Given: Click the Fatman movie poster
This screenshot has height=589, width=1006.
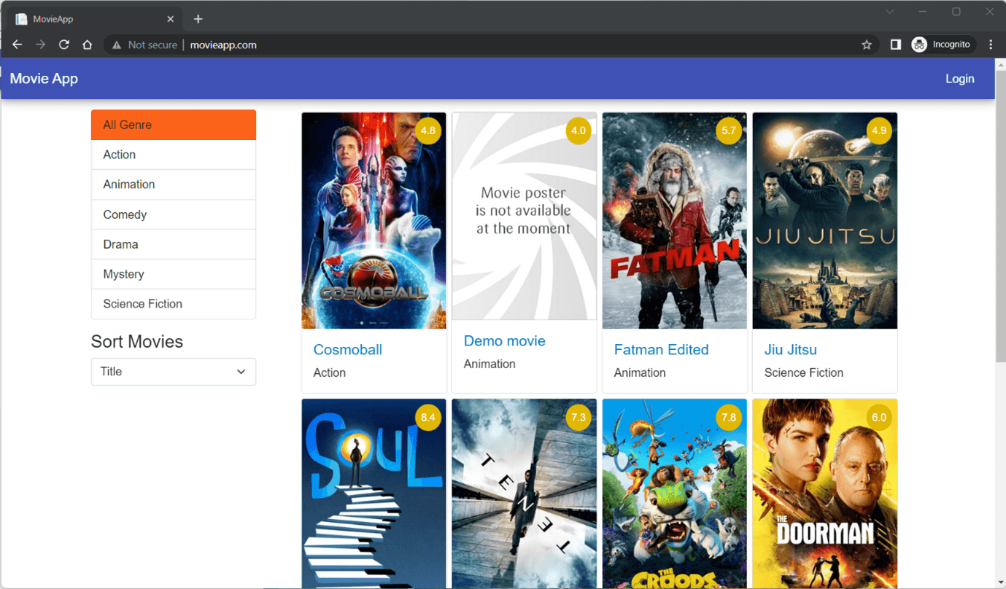Looking at the screenshot, I should point(674,220).
